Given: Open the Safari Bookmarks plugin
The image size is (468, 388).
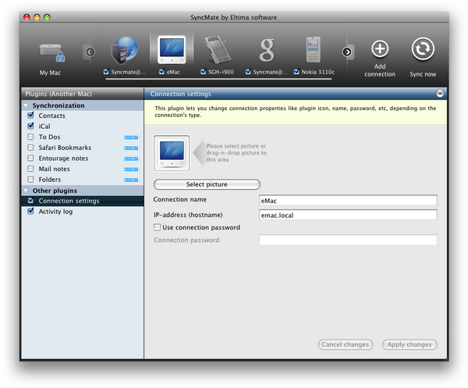Looking at the screenshot, I should 65,148.
